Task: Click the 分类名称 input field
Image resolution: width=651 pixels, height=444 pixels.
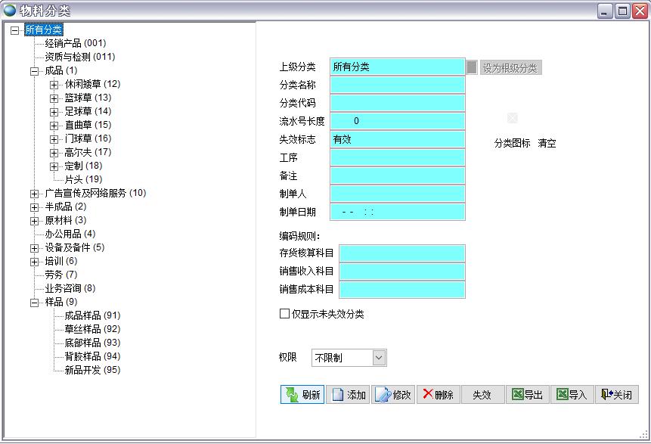Action: (397, 85)
